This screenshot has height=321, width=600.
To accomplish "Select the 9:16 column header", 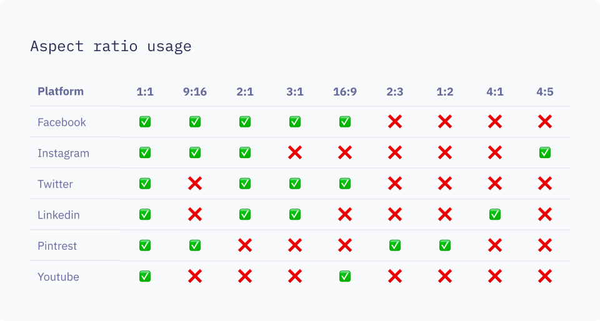I will 195,92.
